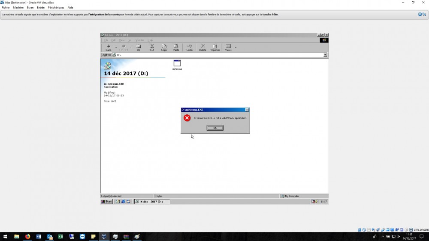Launch Firefox from the host taskbar
Screen dimensions: 429x241
pyautogui.click(x=27, y=237)
